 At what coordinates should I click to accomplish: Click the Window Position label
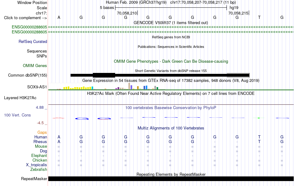(x=32, y=2)
